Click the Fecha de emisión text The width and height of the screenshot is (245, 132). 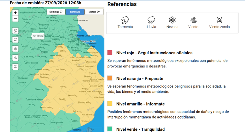[x=45, y=3]
